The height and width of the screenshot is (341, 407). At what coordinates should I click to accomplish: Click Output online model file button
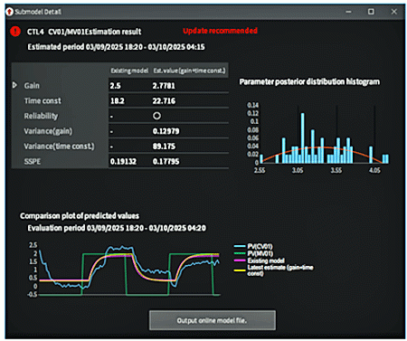click(x=213, y=320)
